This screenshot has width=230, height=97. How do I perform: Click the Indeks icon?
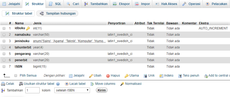coord(161,76)
